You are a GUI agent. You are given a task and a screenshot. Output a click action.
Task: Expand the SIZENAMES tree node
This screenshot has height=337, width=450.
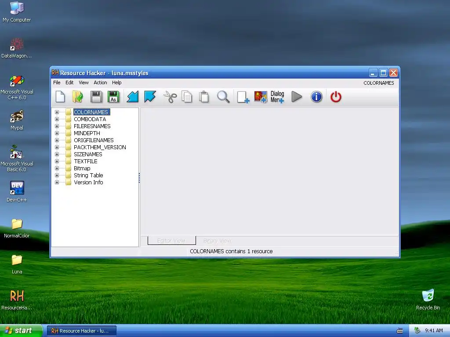57,154
